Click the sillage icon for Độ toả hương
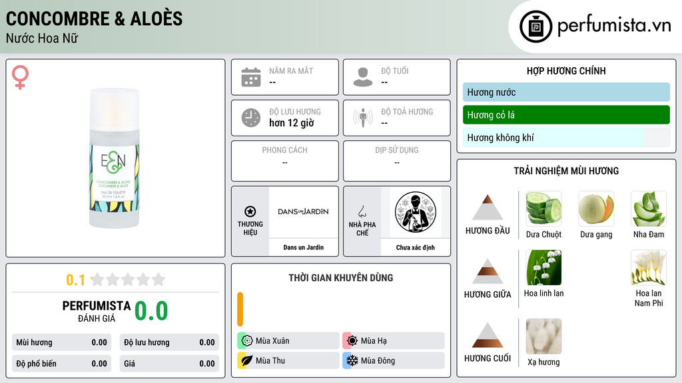 pos(363,118)
